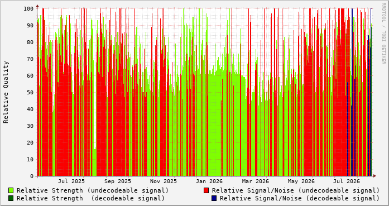Click the Relative Quality y-axis title

coord(6,92)
